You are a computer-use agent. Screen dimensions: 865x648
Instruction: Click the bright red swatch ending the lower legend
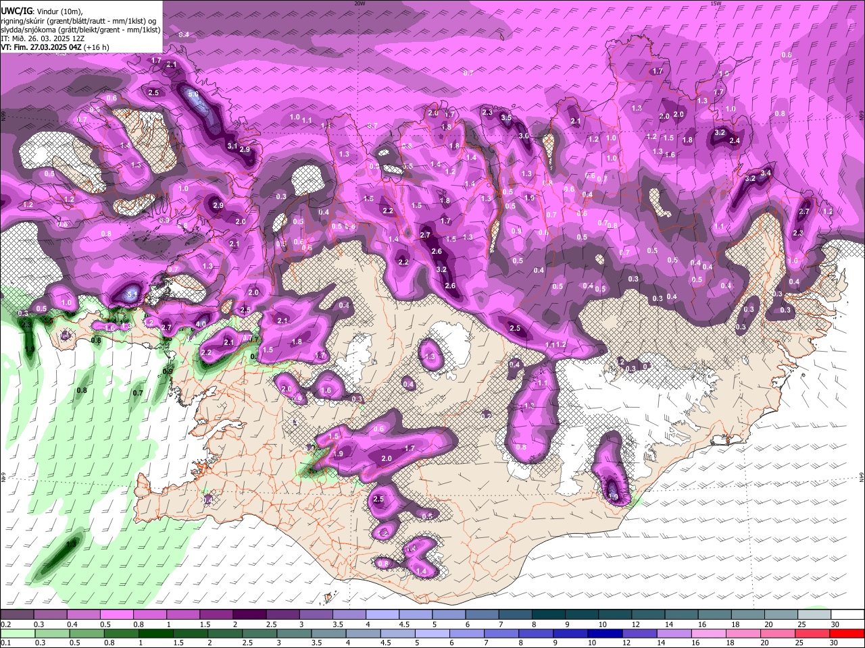click(847, 634)
